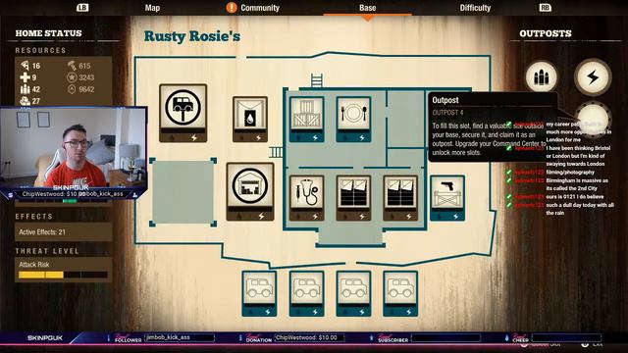
Task: Click the prestige star value 3243
Action: pyautogui.click(x=80, y=77)
